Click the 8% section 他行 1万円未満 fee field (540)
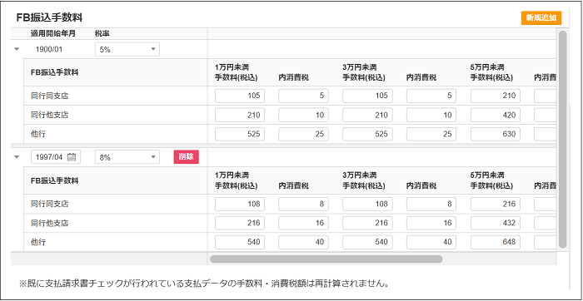Image resolution: width=583 pixels, height=301 pixels. click(x=240, y=242)
